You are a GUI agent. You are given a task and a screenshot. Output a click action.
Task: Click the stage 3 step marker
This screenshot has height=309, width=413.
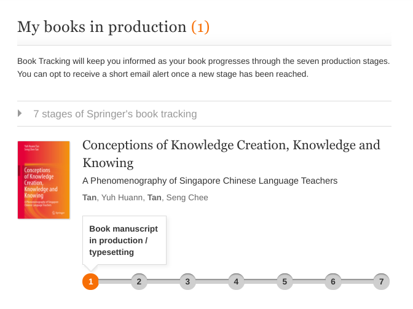tap(187, 282)
